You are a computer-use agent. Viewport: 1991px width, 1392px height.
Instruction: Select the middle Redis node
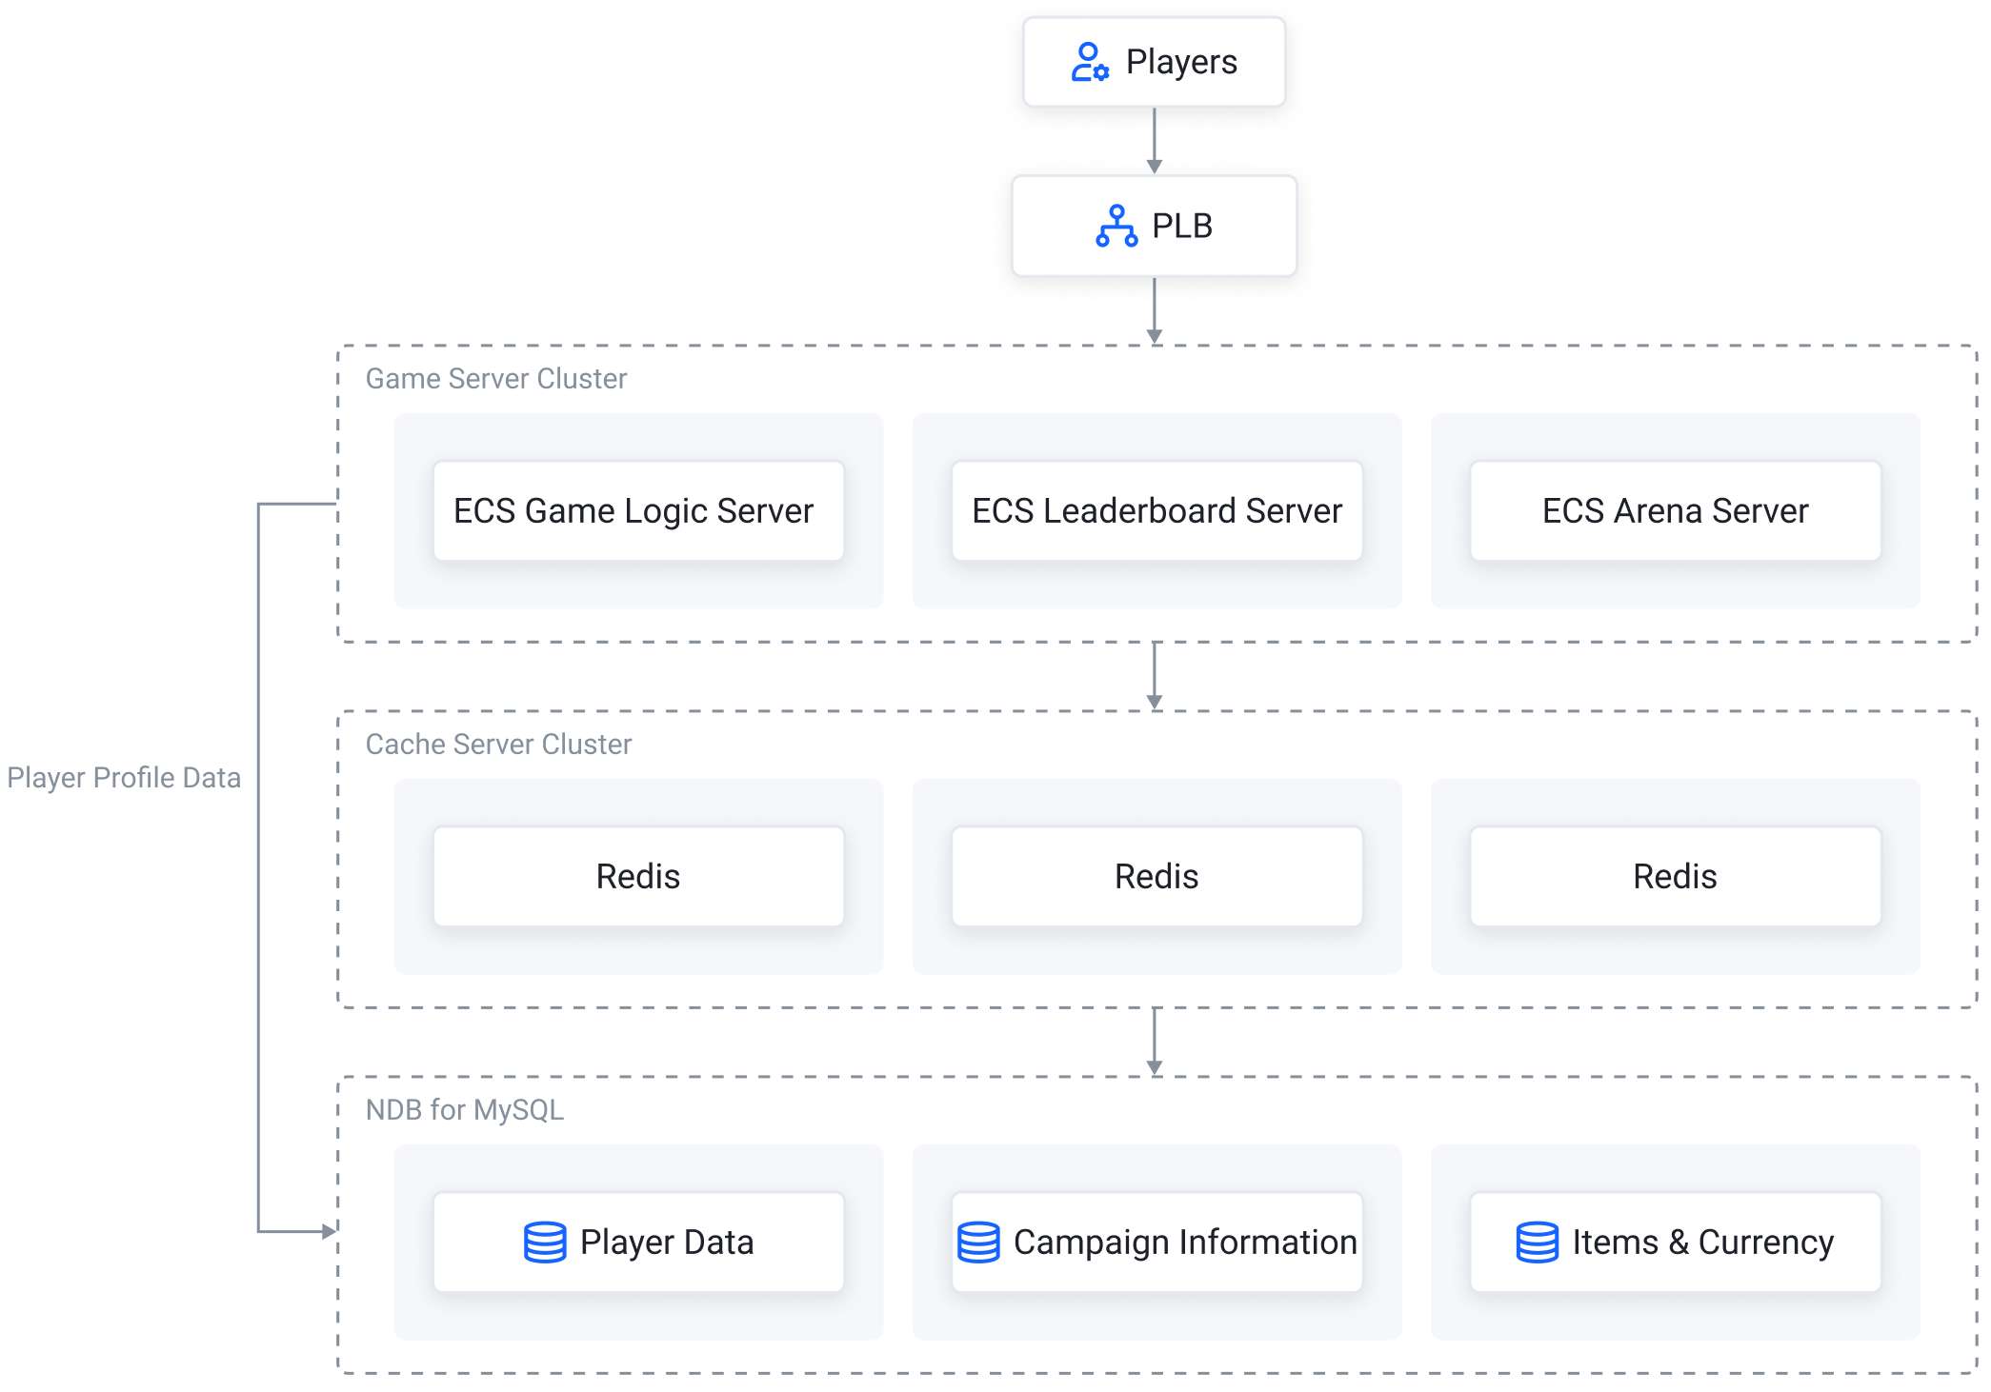tap(1156, 877)
